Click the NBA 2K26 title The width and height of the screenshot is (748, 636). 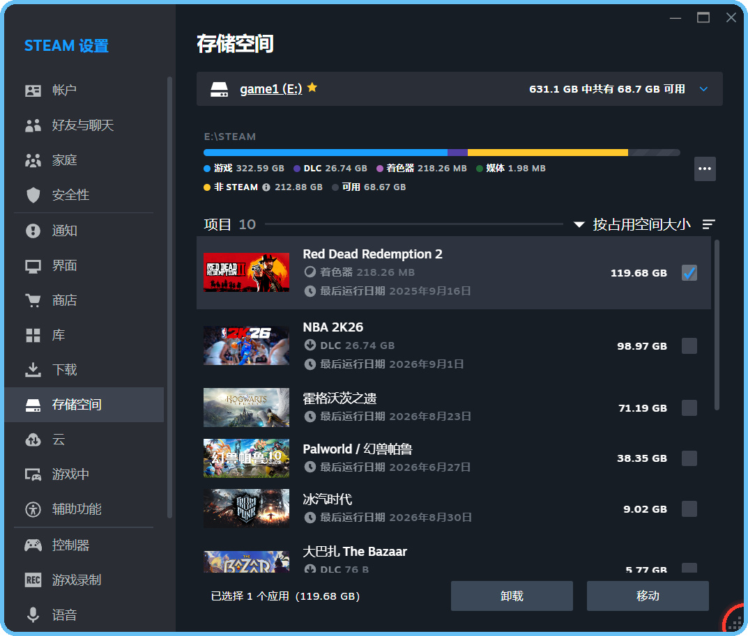pyautogui.click(x=333, y=327)
